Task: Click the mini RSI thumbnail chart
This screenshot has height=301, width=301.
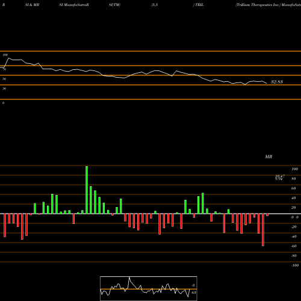Action: 149,288
